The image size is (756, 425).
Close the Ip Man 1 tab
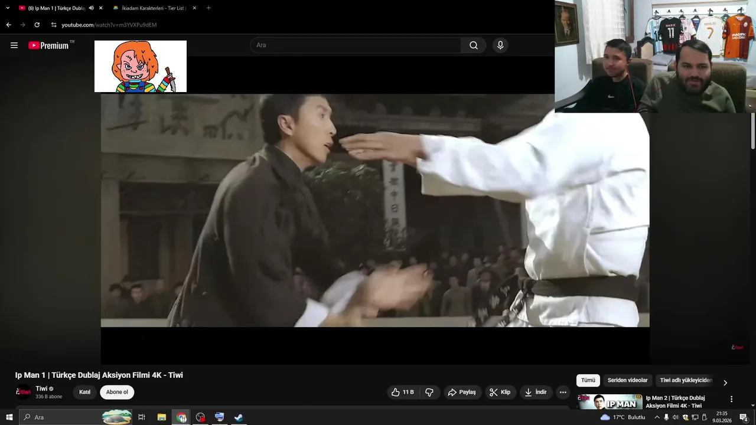pyautogui.click(x=101, y=8)
